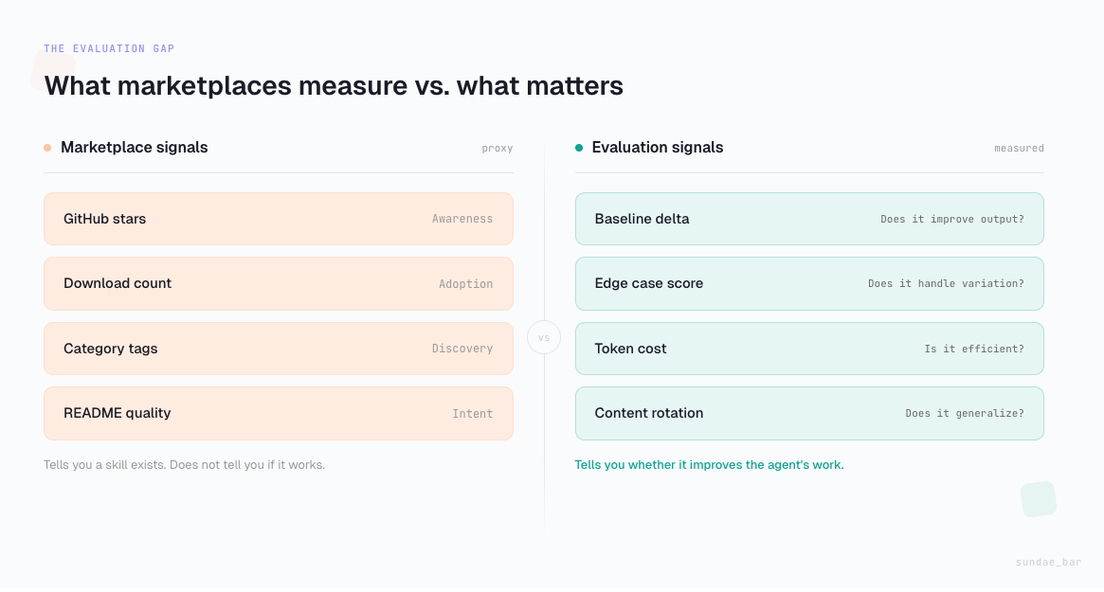Click the Evaluation signals heading
This screenshot has height=592, width=1104.
click(657, 148)
